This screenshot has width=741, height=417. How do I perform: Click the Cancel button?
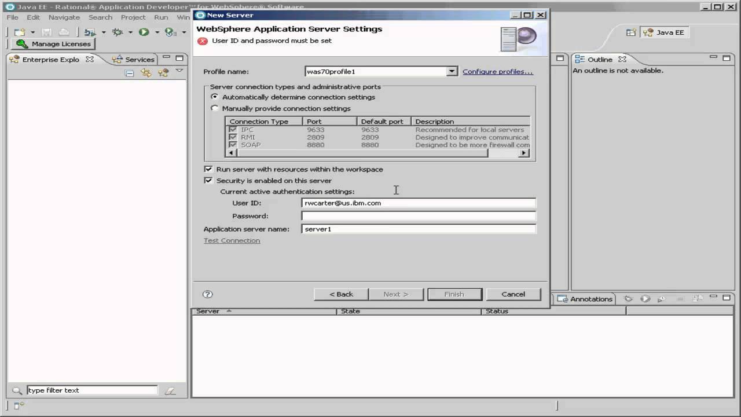[x=513, y=294]
